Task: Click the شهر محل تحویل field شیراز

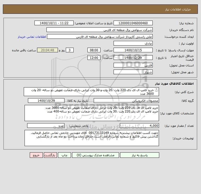Action: (x=133, y=72)
